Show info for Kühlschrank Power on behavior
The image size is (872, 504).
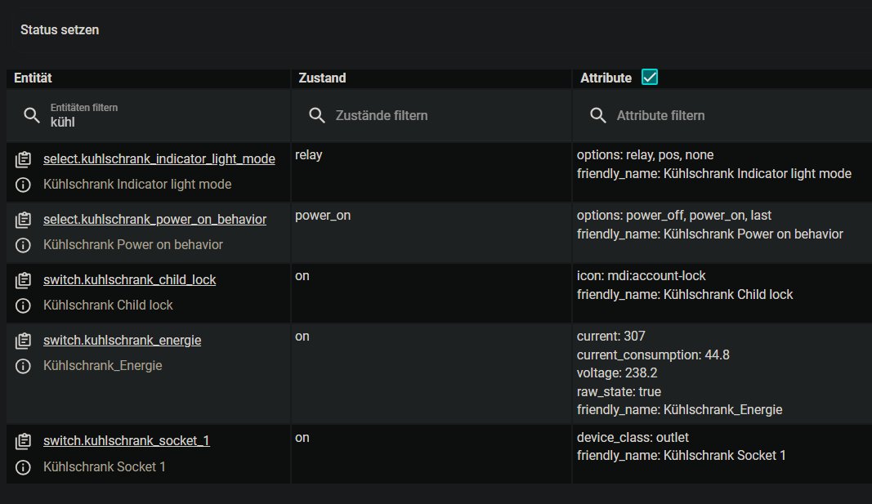point(24,245)
